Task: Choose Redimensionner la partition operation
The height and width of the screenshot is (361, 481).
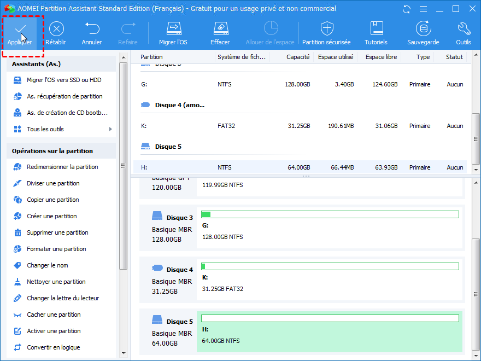Action: 62,167
